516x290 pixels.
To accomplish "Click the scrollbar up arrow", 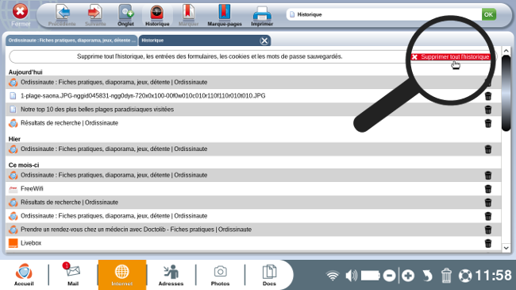I will click(506, 51).
